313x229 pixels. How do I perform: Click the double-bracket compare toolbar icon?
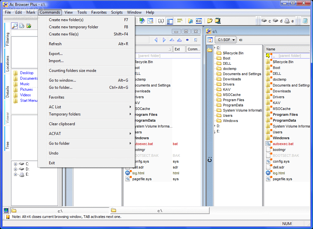pos(161,21)
